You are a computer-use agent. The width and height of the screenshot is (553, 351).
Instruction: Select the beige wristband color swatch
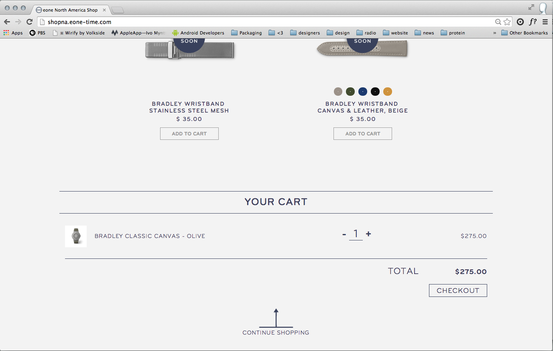tap(338, 92)
